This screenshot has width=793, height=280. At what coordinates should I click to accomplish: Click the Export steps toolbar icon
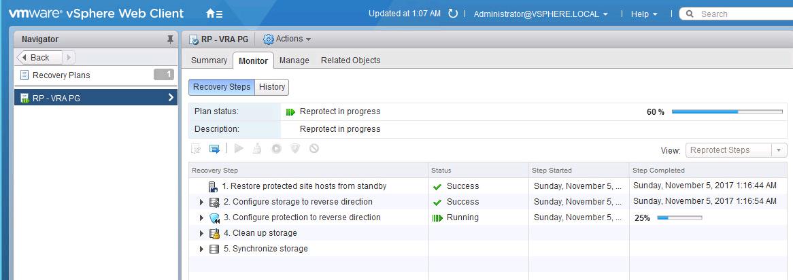pyautogui.click(x=214, y=149)
